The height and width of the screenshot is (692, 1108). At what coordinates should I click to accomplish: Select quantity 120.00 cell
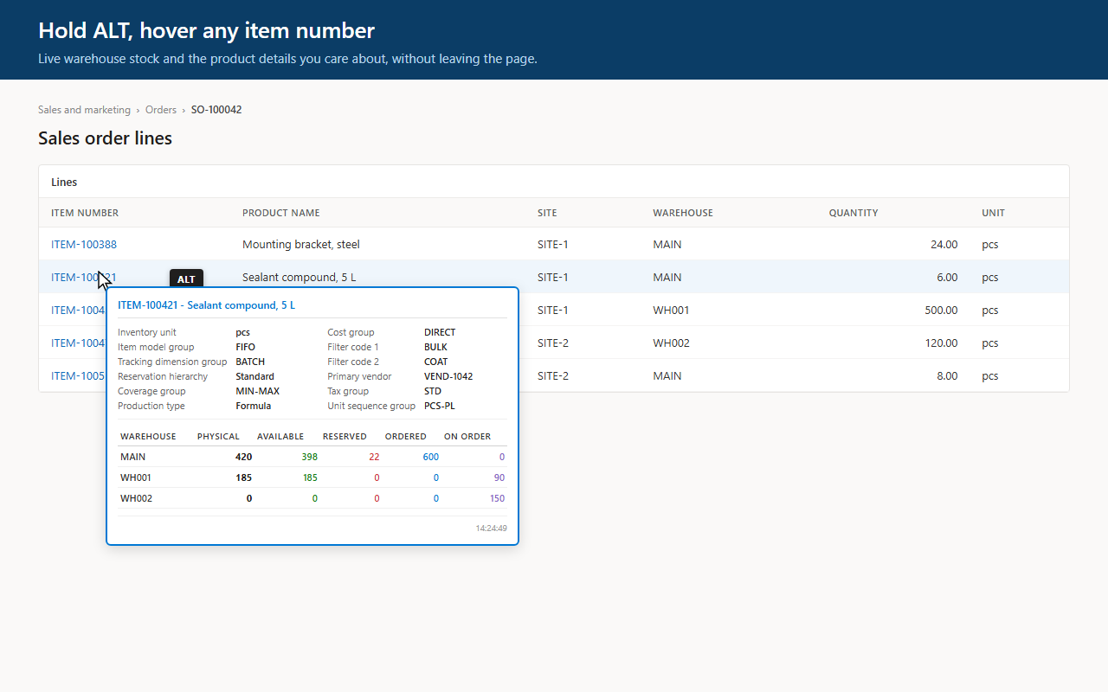point(941,343)
